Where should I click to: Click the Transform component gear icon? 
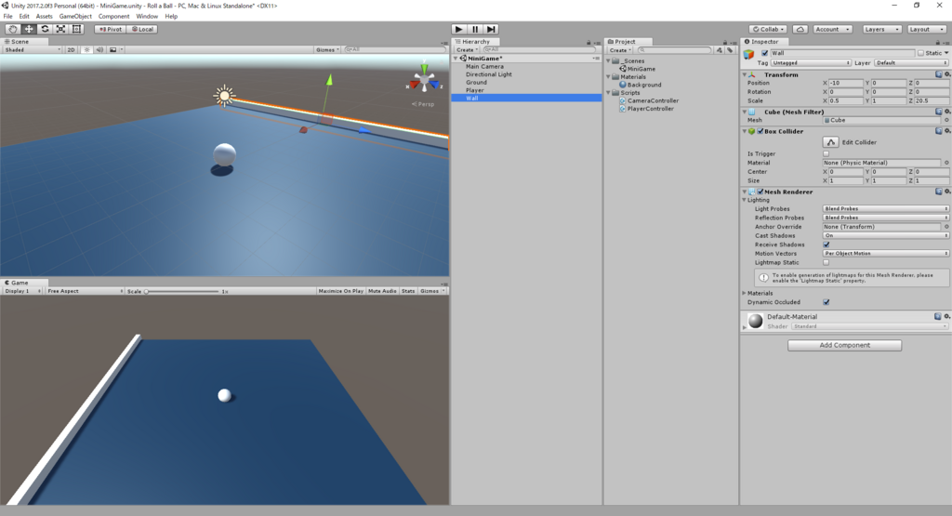(x=947, y=74)
